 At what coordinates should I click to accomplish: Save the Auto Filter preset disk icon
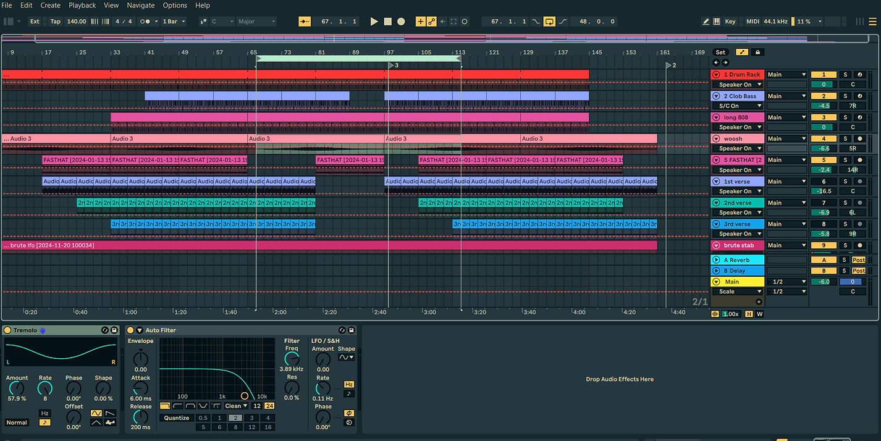(x=352, y=330)
